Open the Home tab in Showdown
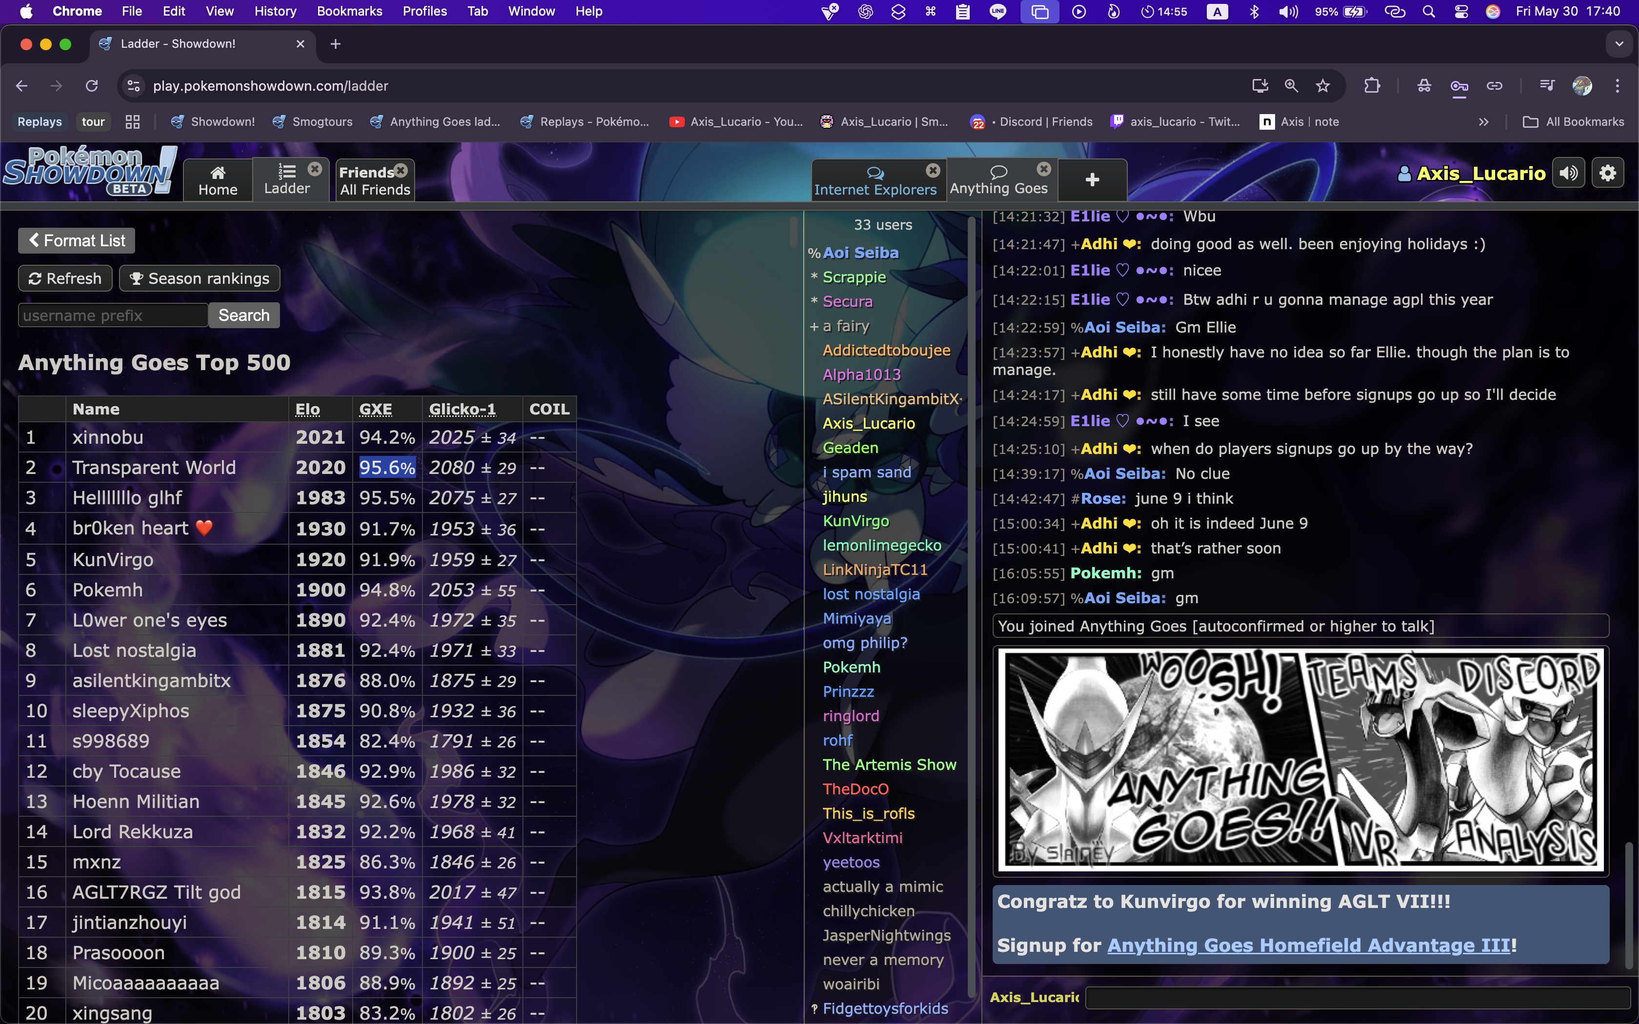This screenshot has width=1639, height=1024. [x=218, y=180]
